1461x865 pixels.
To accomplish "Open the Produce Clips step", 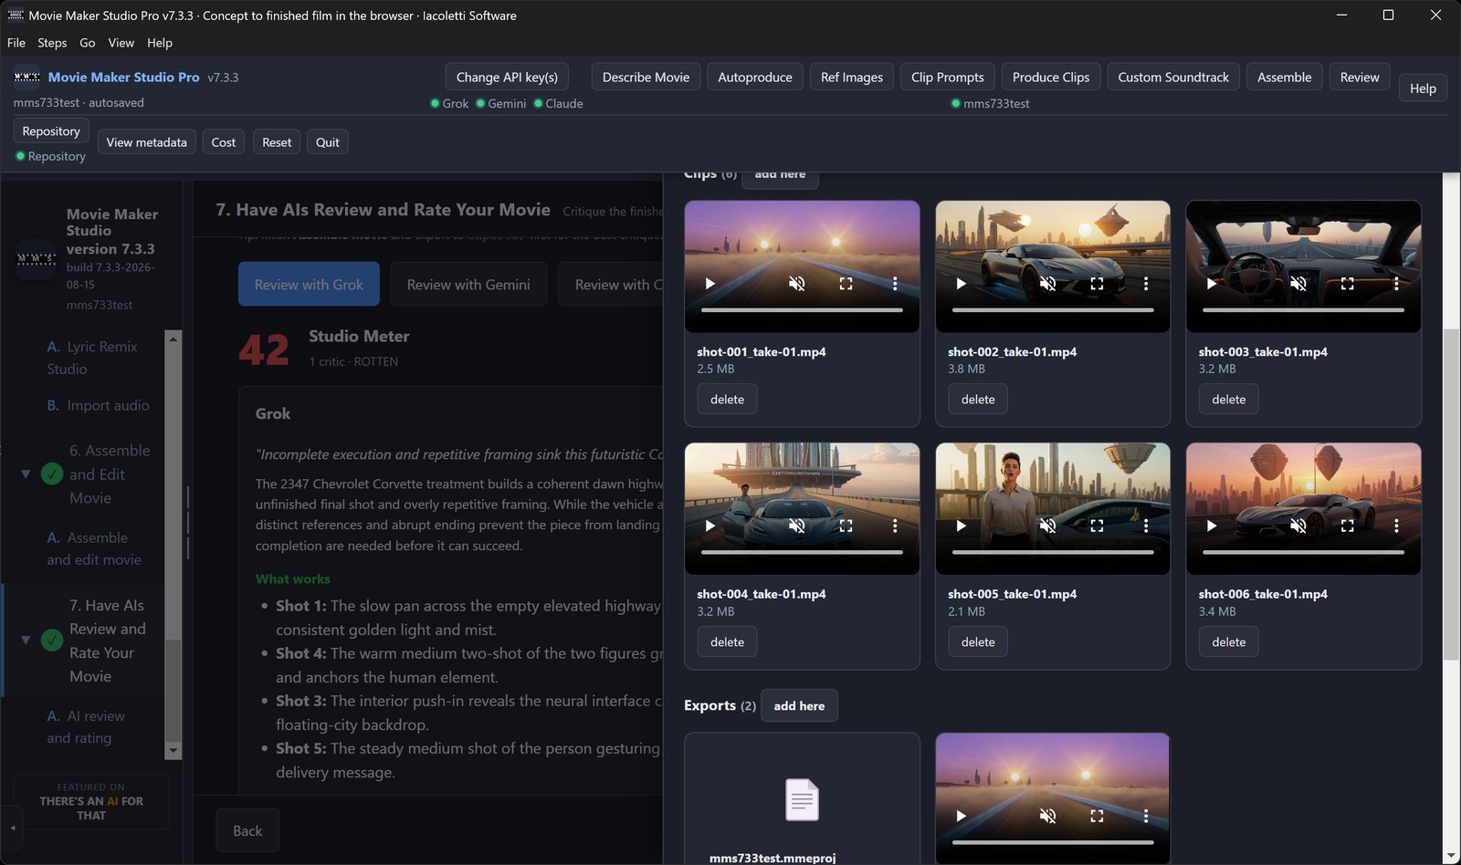I will pyautogui.click(x=1051, y=77).
